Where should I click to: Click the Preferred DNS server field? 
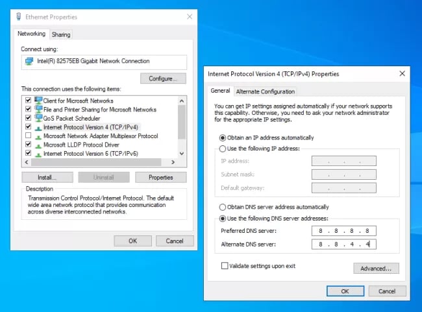pyautogui.click(x=344, y=231)
